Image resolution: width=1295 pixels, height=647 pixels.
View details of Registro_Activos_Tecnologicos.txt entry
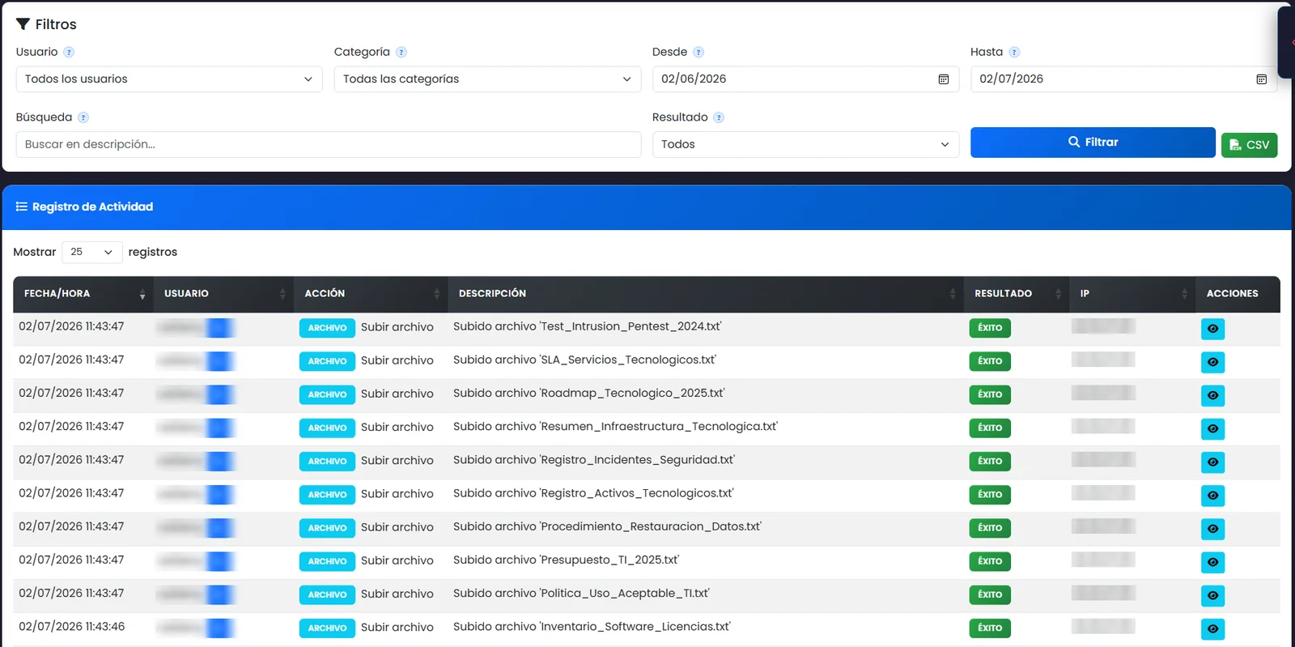click(1212, 496)
